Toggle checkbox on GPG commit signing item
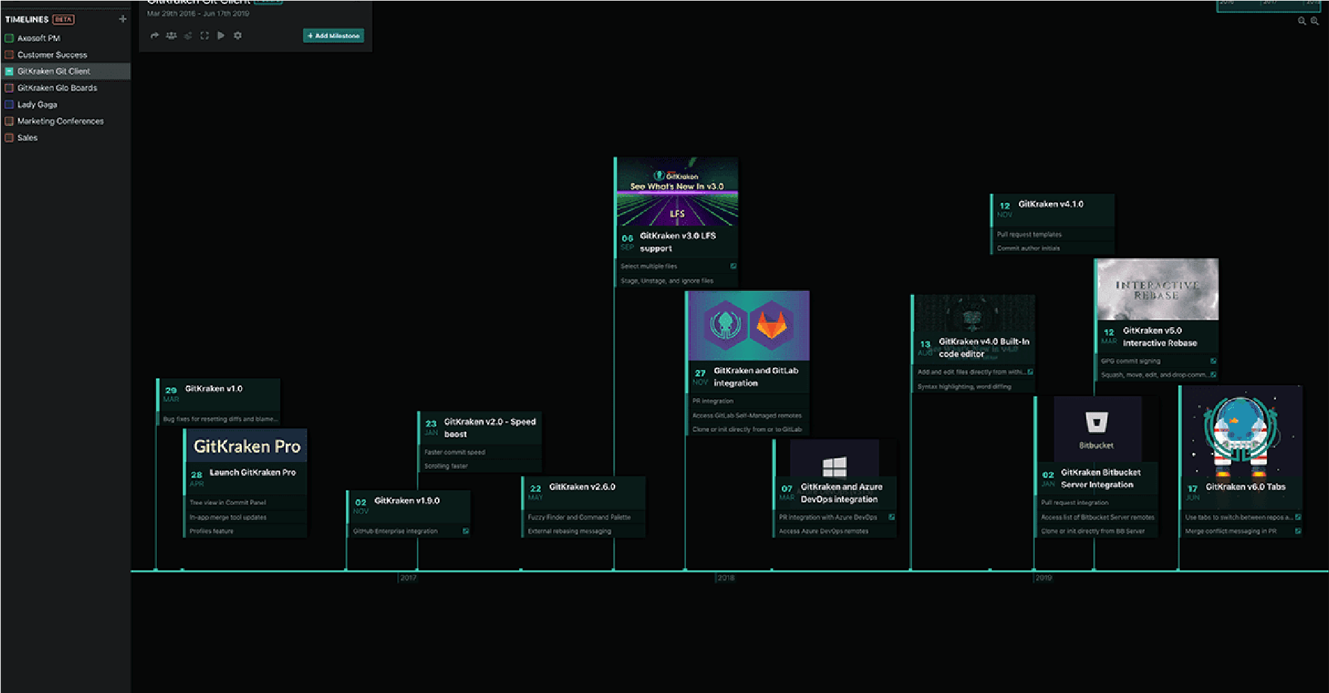The width and height of the screenshot is (1329, 693). point(1213,360)
